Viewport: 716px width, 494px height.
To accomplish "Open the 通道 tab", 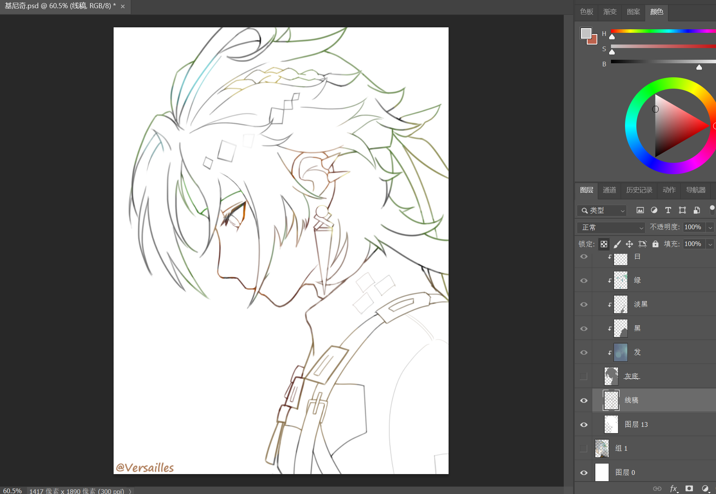I will point(609,190).
